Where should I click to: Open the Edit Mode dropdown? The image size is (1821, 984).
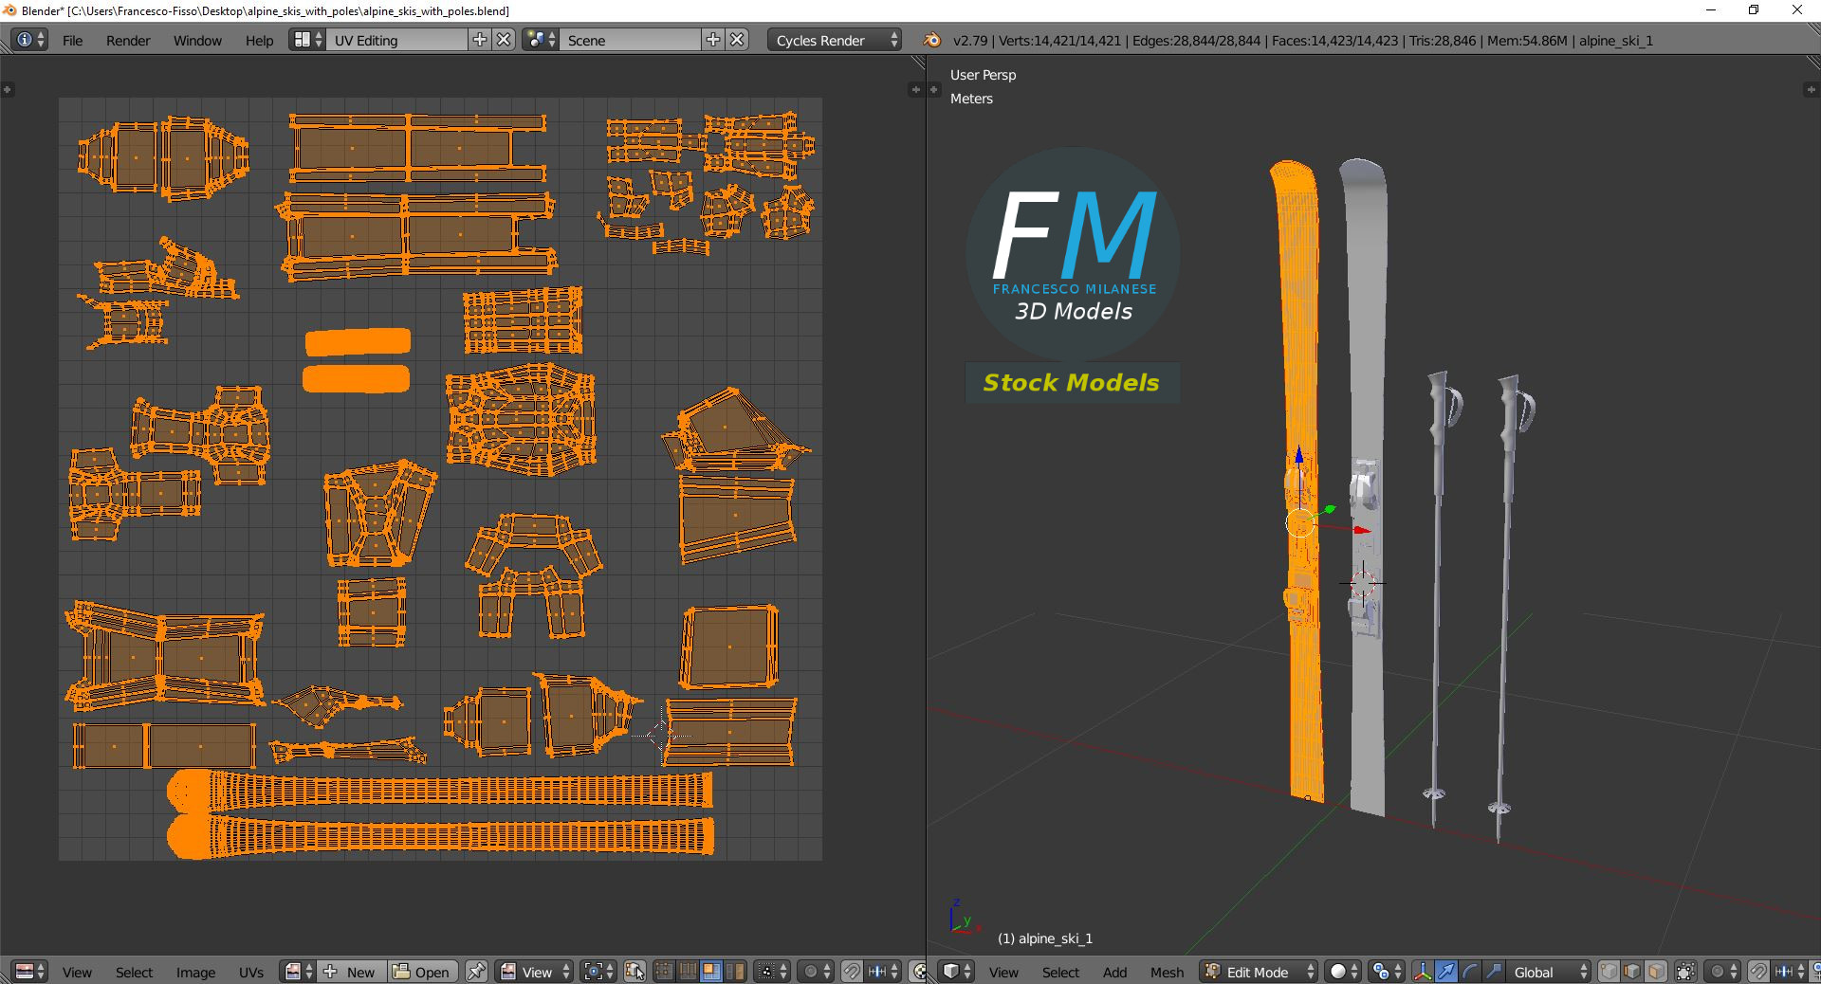[x=1260, y=972]
